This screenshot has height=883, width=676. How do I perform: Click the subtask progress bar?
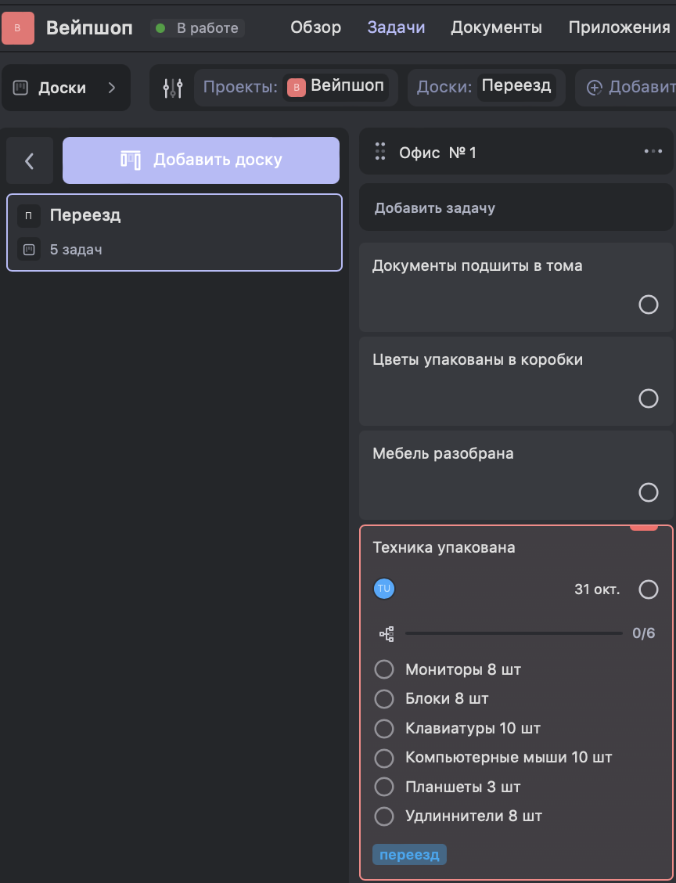pyautogui.click(x=513, y=633)
